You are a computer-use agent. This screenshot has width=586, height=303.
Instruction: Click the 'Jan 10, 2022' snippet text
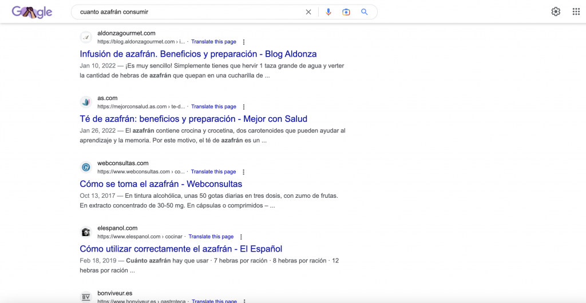click(97, 66)
